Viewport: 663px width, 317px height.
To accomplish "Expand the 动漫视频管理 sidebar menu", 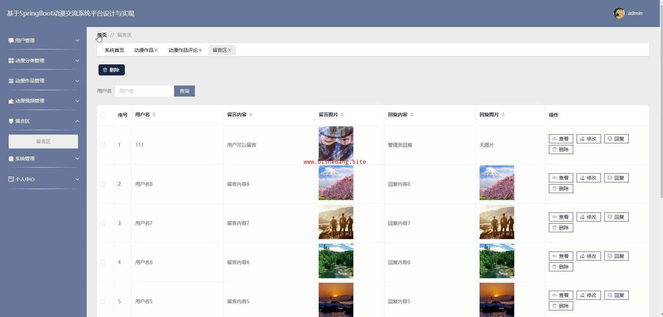I will point(43,101).
